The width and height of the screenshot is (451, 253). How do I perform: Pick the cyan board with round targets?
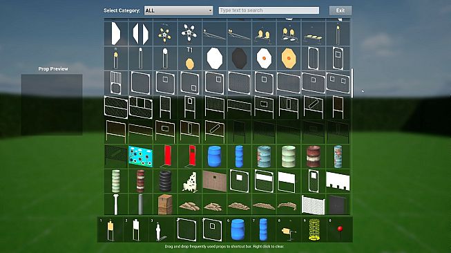[141, 157]
